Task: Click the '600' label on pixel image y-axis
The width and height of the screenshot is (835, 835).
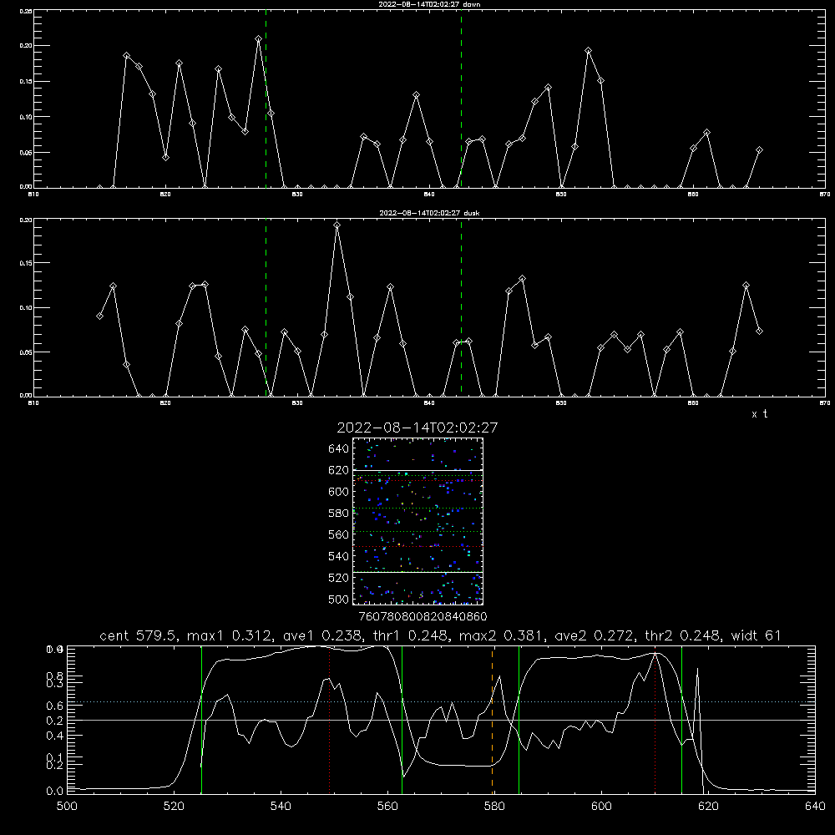Action: pyautogui.click(x=339, y=492)
